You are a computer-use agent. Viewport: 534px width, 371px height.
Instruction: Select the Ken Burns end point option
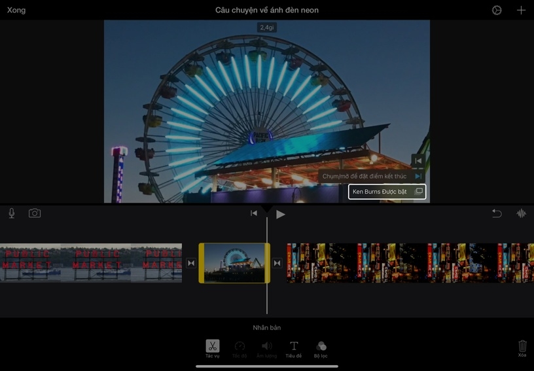click(x=371, y=176)
